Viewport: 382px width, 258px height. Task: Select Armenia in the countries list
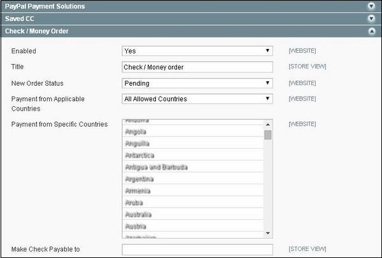tap(138, 191)
